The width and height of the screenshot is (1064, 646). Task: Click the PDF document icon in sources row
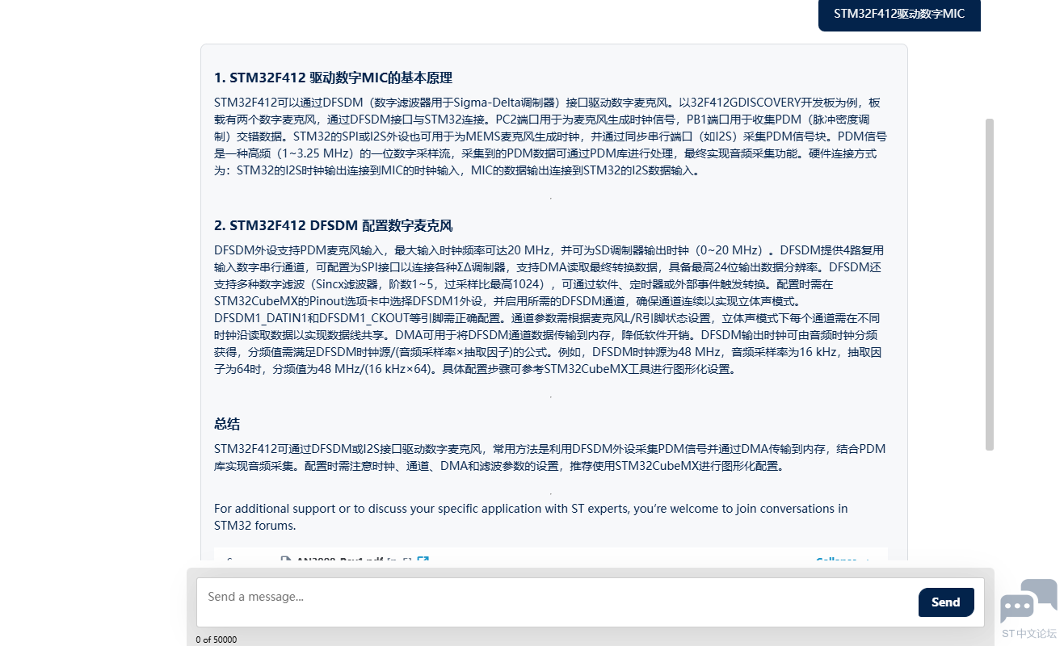click(285, 560)
